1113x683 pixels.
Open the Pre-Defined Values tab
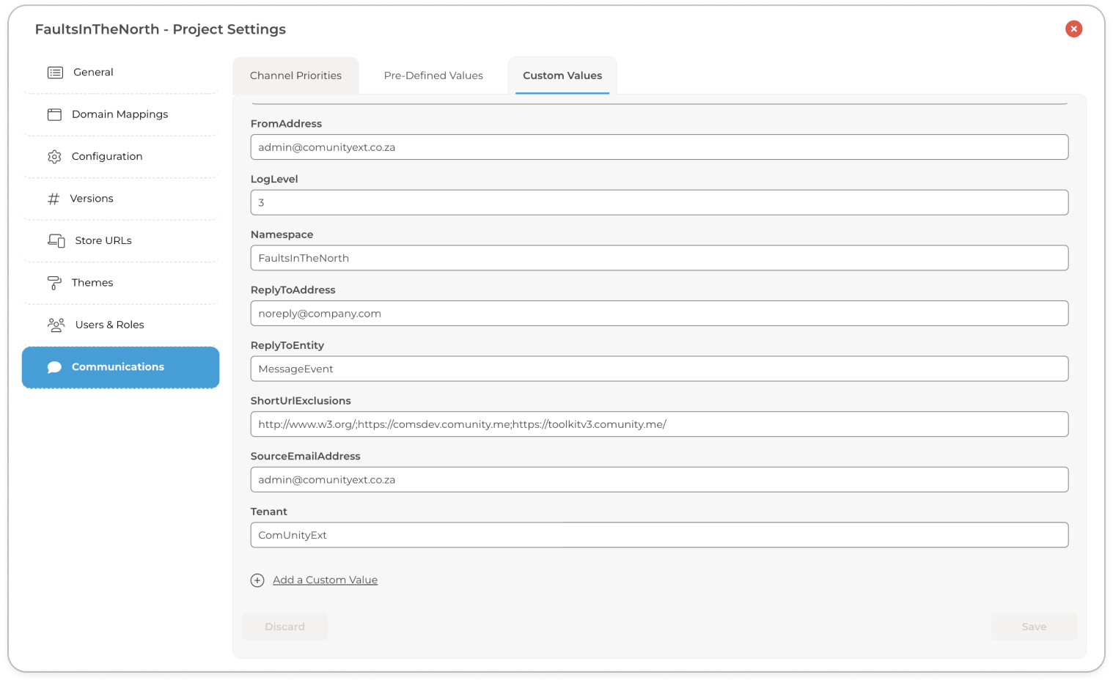click(433, 75)
